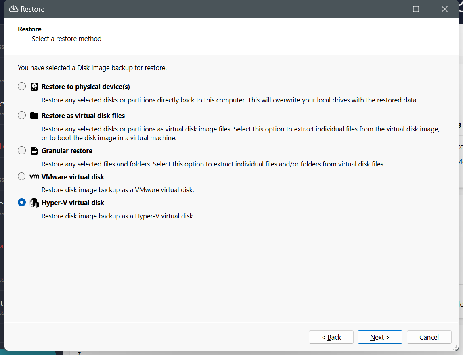Select the Hyper-V virtual disk radio button
The image size is (463, 355).
pos(22,203)
